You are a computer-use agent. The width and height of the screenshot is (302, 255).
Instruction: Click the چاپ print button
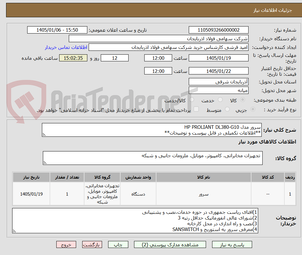tap(118, 244)
